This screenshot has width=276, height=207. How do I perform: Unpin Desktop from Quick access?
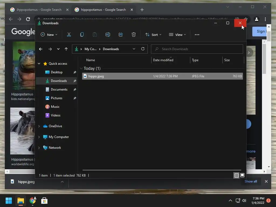[x=75, y=72]
